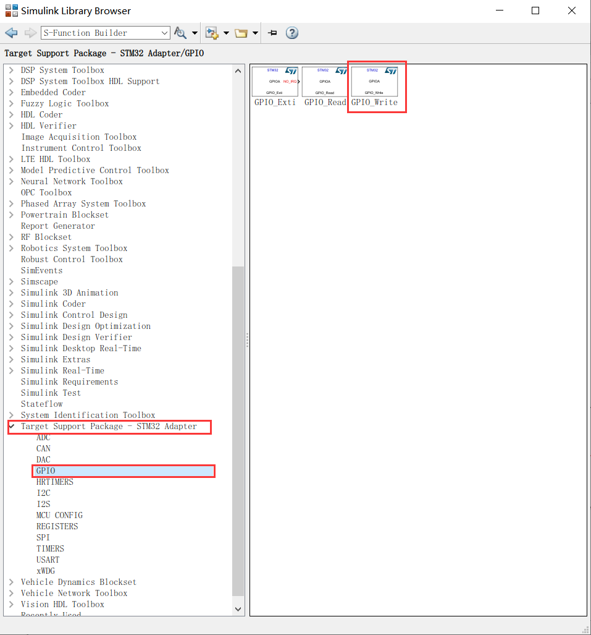This screenshot has height=635, width=591.
Task: Select Vision HDL Toolbox
Action: click(63, 604)
